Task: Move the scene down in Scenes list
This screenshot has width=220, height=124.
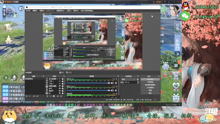Action: click(x=37, y=96)
